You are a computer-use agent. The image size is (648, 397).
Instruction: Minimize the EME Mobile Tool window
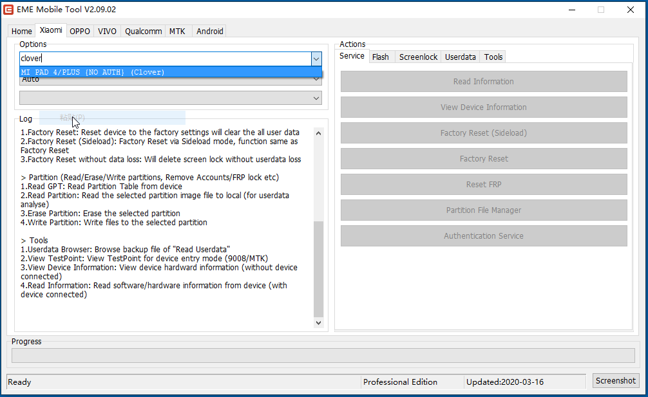572,10
